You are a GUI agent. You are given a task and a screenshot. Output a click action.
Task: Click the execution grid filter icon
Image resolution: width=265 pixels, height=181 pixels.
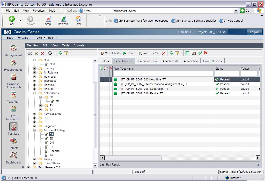[177, 53]
